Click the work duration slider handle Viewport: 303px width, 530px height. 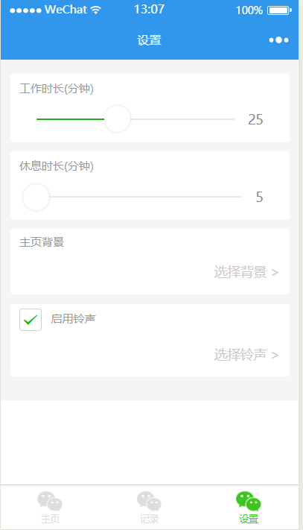point(117,119)
